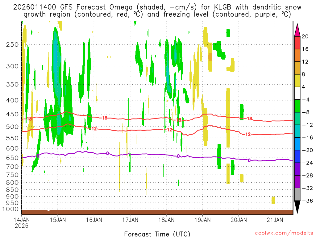Click the blue swatch between -20 and -24
This screenshot has width=316, height=237.
coord(297,156)
